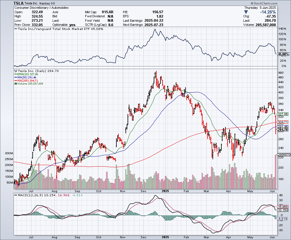This screenshot has height=240, width=291.
Task: Select the High value 324.55
Action: pyautogui.click(x=37, y=16)
